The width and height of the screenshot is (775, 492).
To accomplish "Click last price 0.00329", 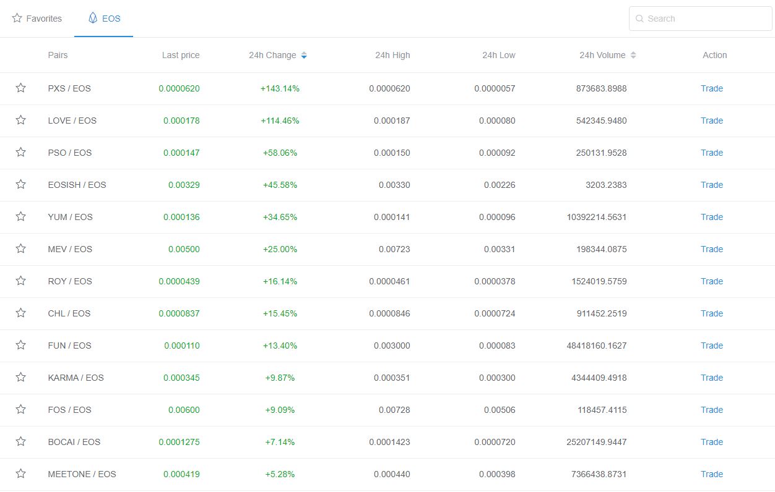I will (184, 185).
